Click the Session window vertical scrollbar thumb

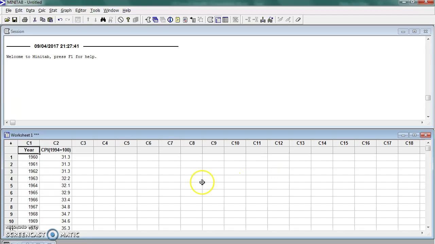pos(428,98)
